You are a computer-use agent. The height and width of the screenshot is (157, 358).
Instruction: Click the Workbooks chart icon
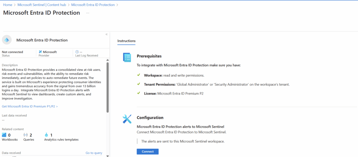(4, 135)
